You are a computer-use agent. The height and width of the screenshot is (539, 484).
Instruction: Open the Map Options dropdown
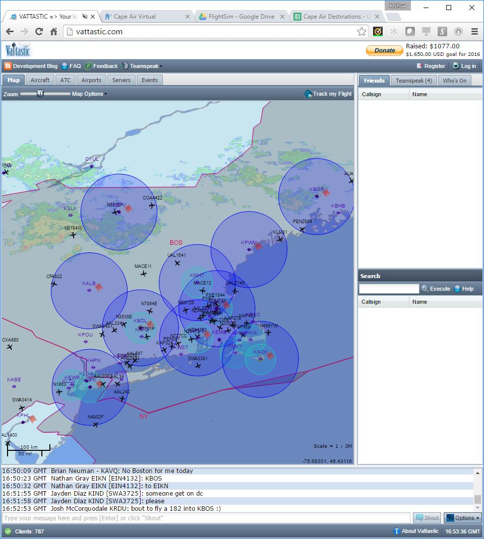pos(89,94)
